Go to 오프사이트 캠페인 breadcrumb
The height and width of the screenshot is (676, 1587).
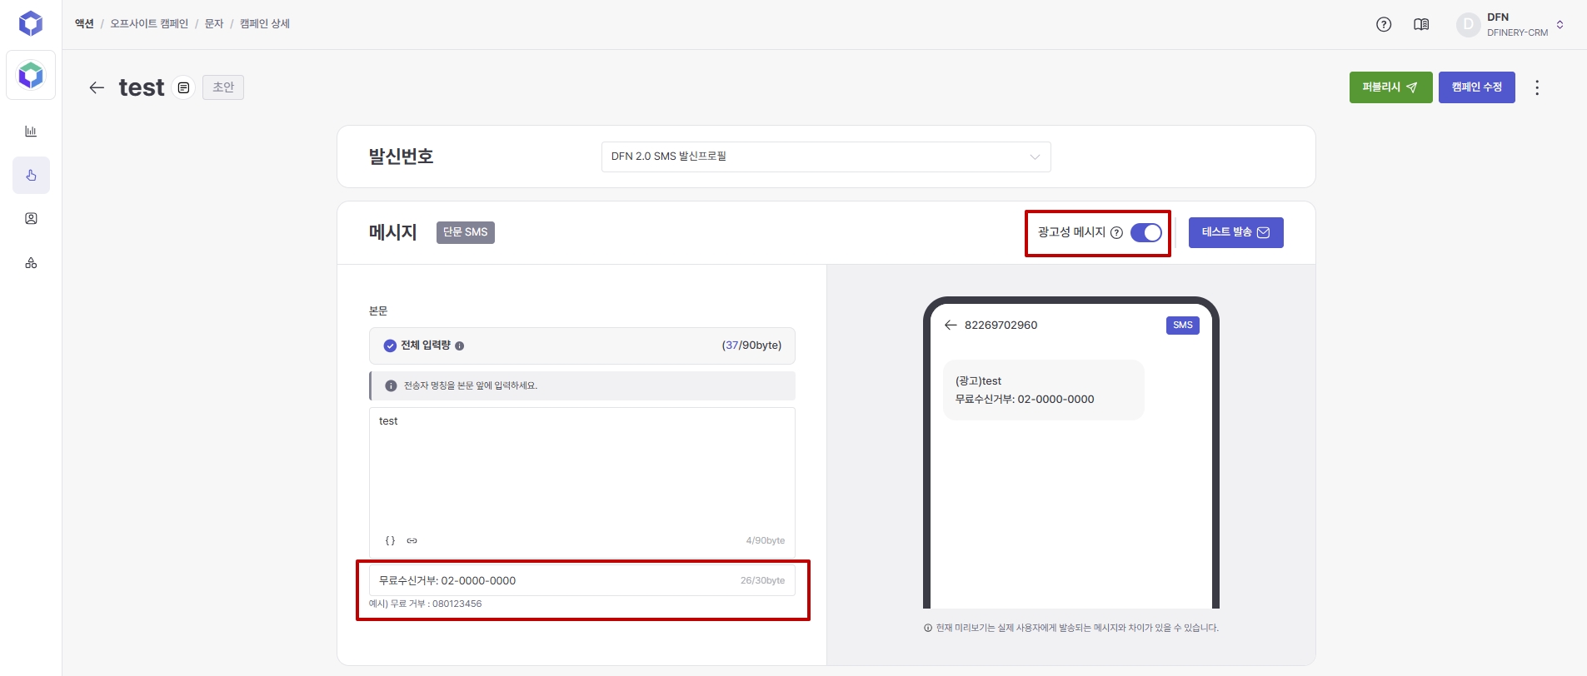click(x=149, y=24)
